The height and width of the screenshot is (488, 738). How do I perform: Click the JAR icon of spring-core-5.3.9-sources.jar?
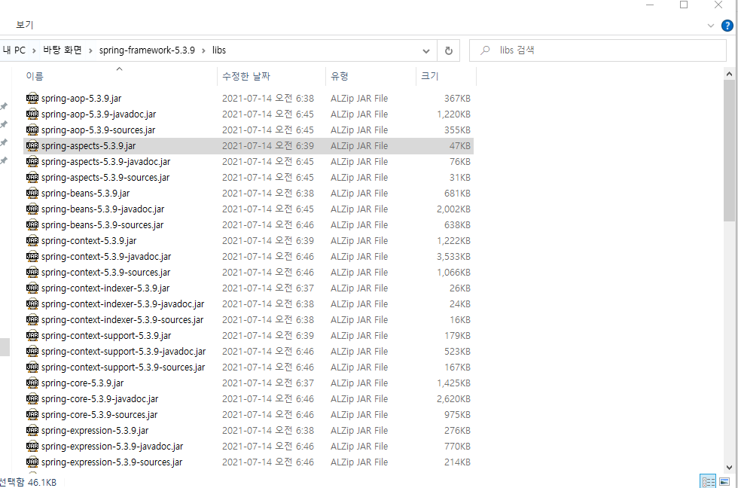click(x=32, y=415)
